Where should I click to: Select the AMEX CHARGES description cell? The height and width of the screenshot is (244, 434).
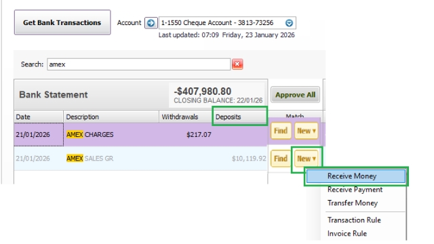click(111, 134)
